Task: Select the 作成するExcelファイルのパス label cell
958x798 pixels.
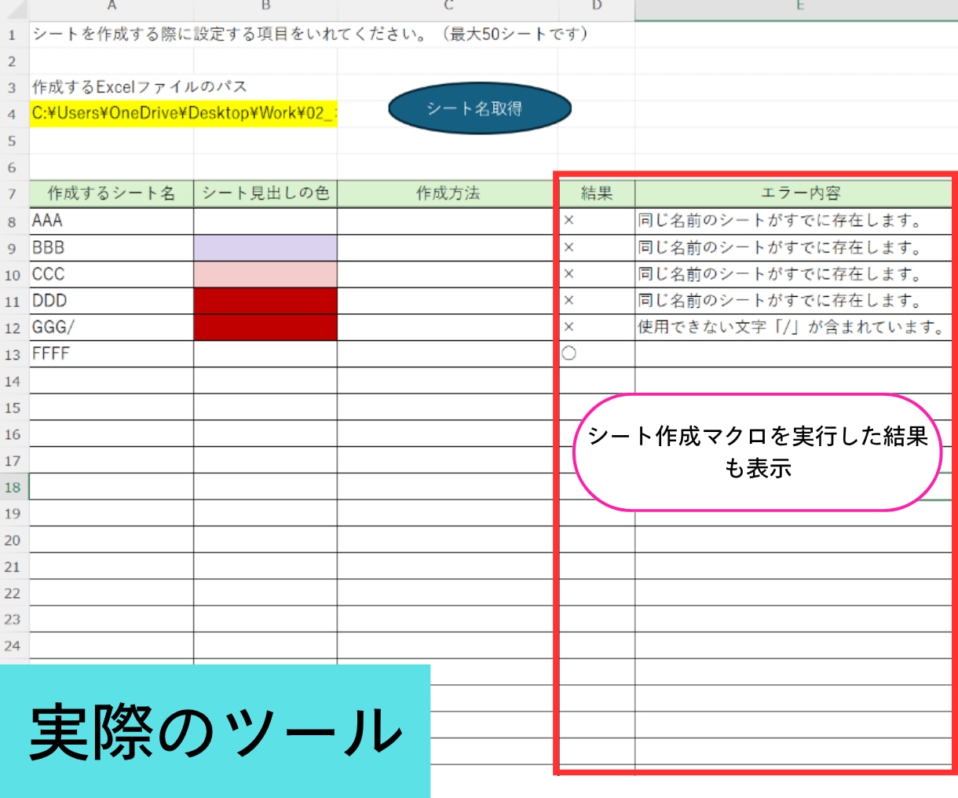Action: tap(112, 86)
